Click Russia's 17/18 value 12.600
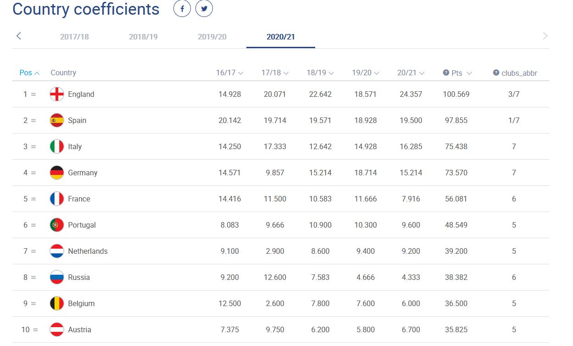Image resolution: width=573 pixels, height=346 pixels. click(275, 277)
